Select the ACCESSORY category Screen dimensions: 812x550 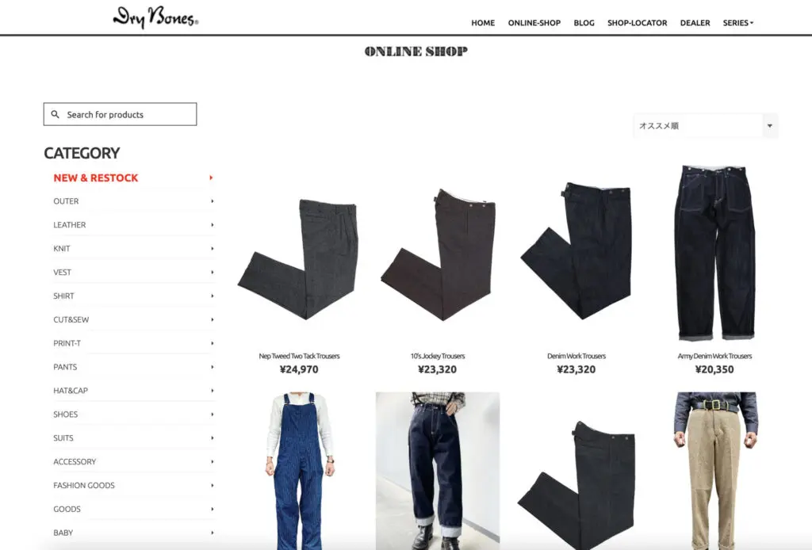[x=75, y=461]
